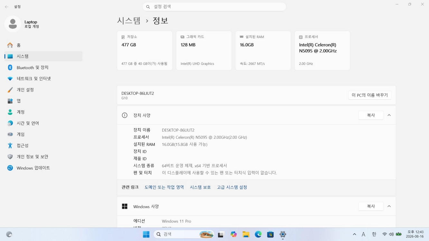Launch Copilot from the taskbar
Image resolution: width=429 pixels, height=241 pixels.
[x=234, y=235]
